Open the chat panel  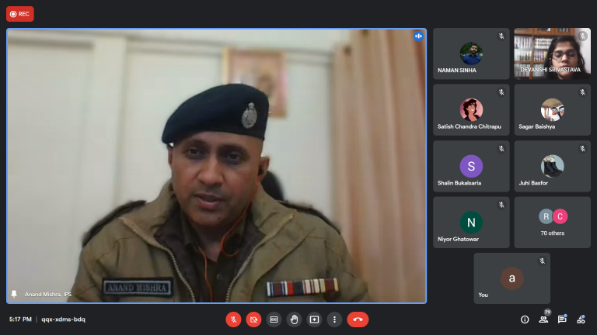point(562,319)
